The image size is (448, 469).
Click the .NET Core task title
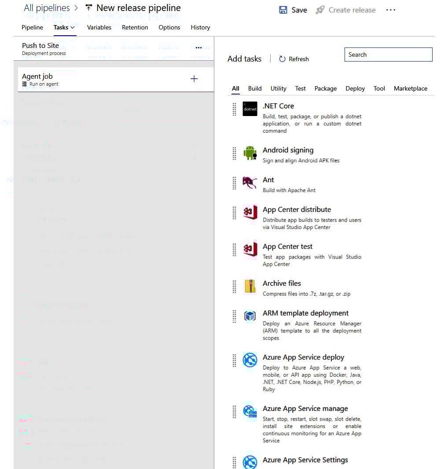[278, 106]
